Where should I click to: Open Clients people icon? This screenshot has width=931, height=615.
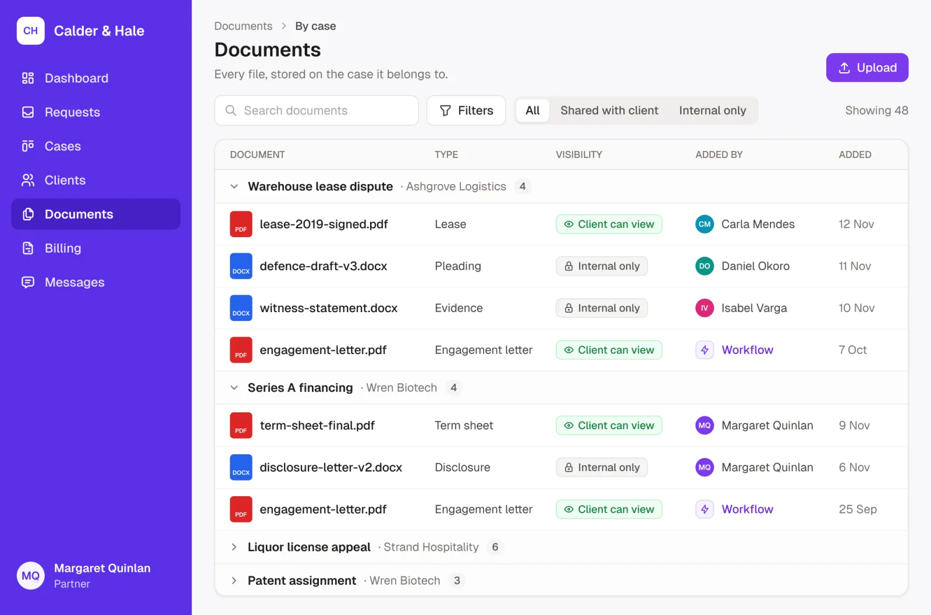point(28,180)
